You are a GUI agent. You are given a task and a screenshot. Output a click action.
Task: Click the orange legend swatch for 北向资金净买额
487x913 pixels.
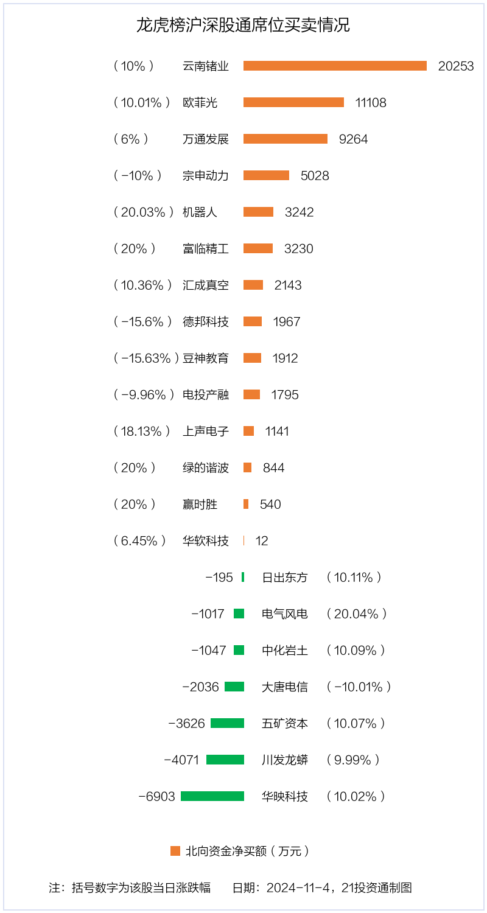[175, 851]
